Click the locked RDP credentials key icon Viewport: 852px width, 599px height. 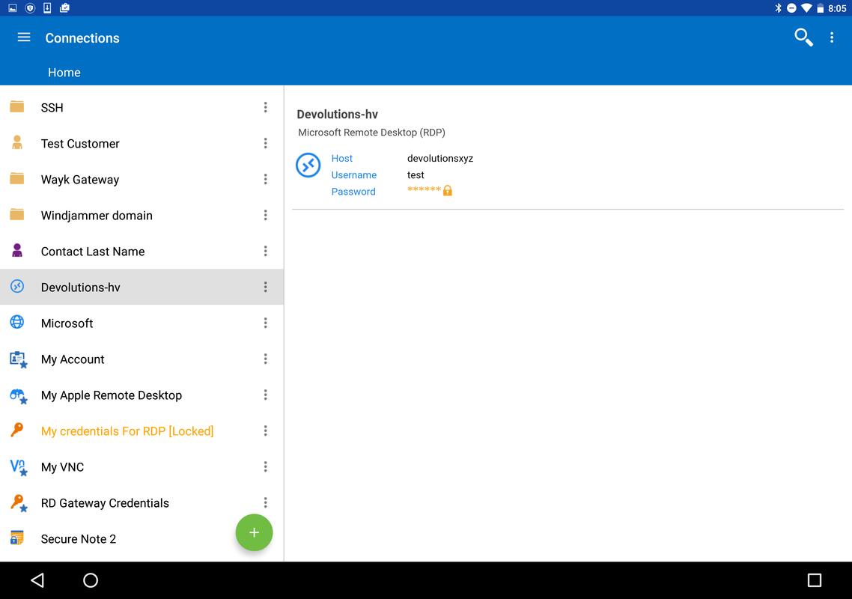coord(16,430)
